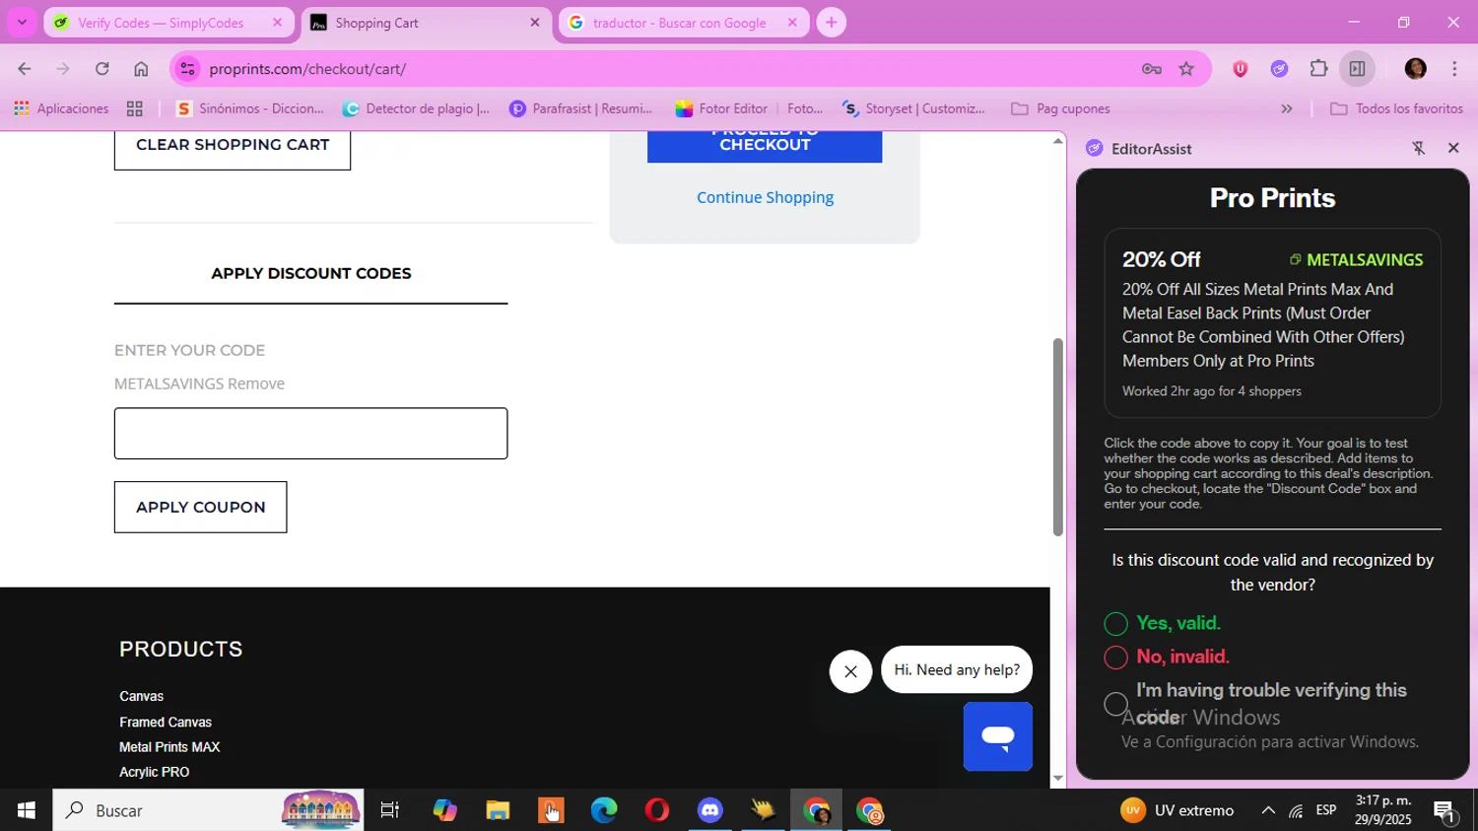Screen dimensions: 1478x831
Task: Focus the discount code input field
Action: tap(310, 434)
